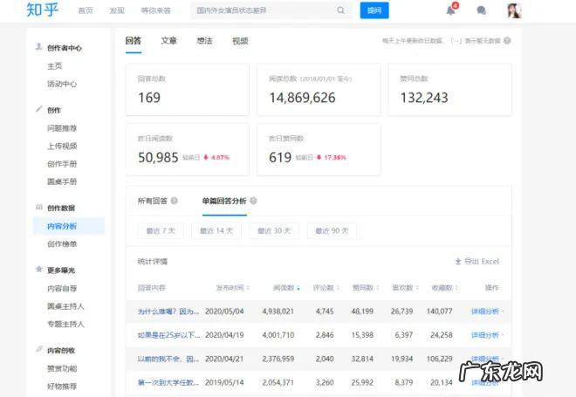Filter by 最近 14 天
The width and height of the screenshot is (576, 397).
pyautogui.click(x=216, y=230)
